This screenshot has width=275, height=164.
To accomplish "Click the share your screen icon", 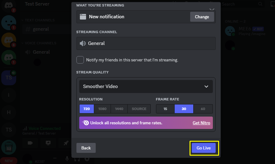I will point(48,143).
